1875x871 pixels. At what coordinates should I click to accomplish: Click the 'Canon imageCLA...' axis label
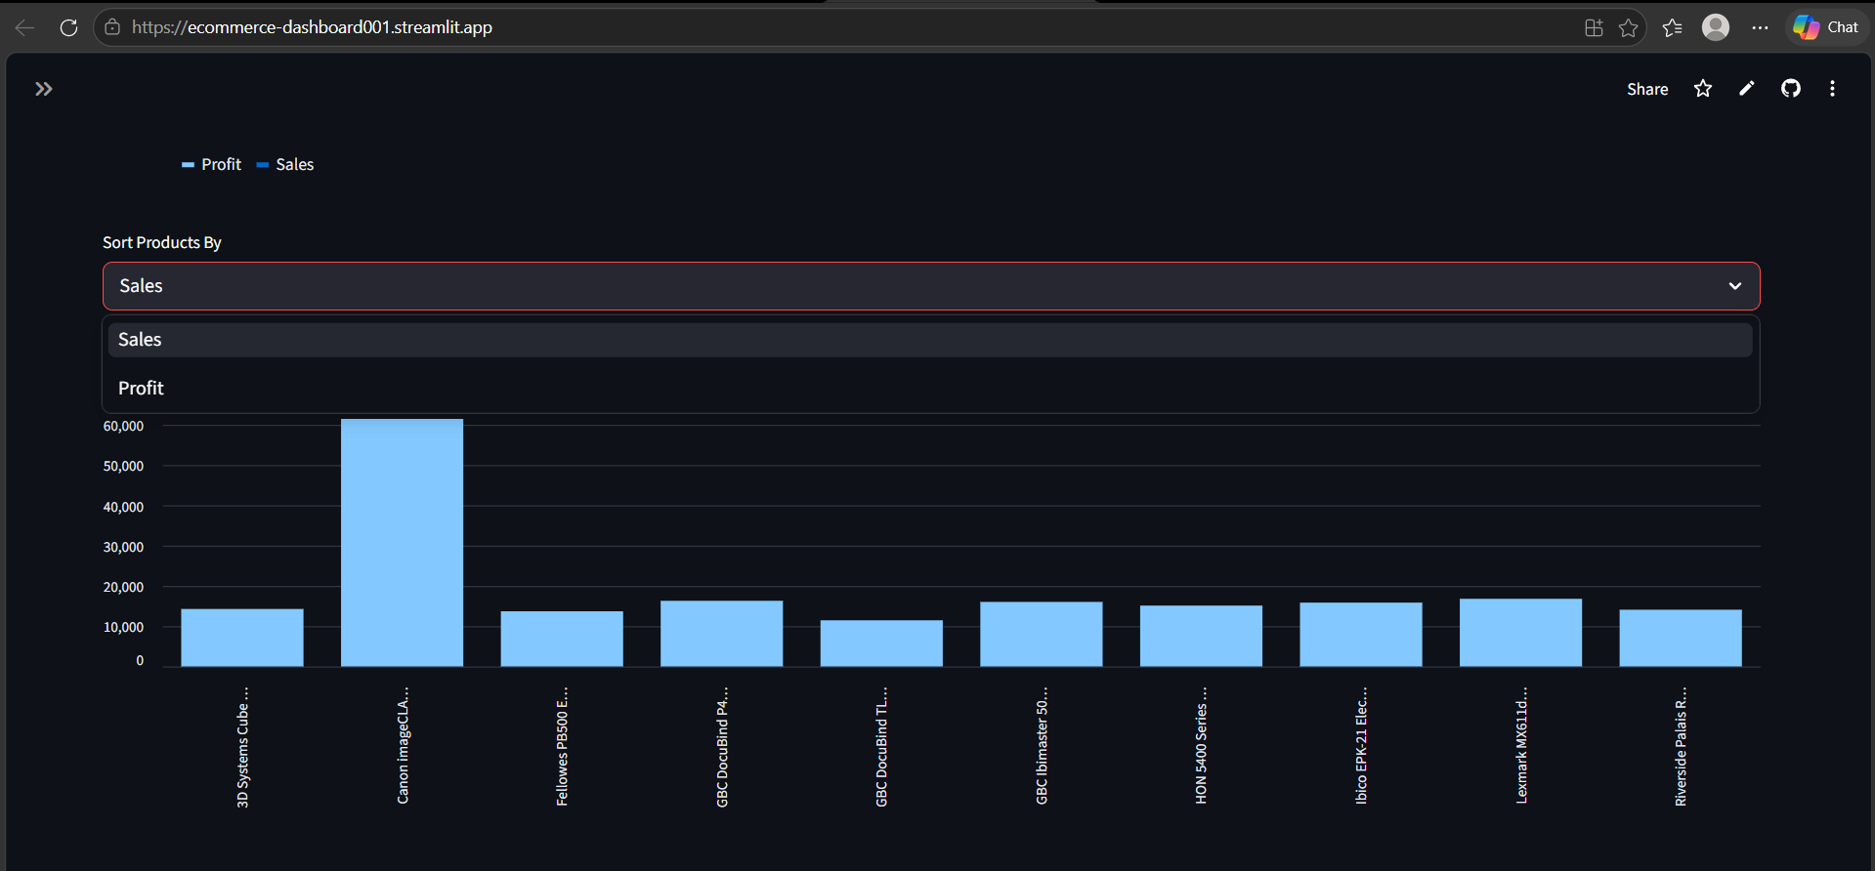click(403, 746)
